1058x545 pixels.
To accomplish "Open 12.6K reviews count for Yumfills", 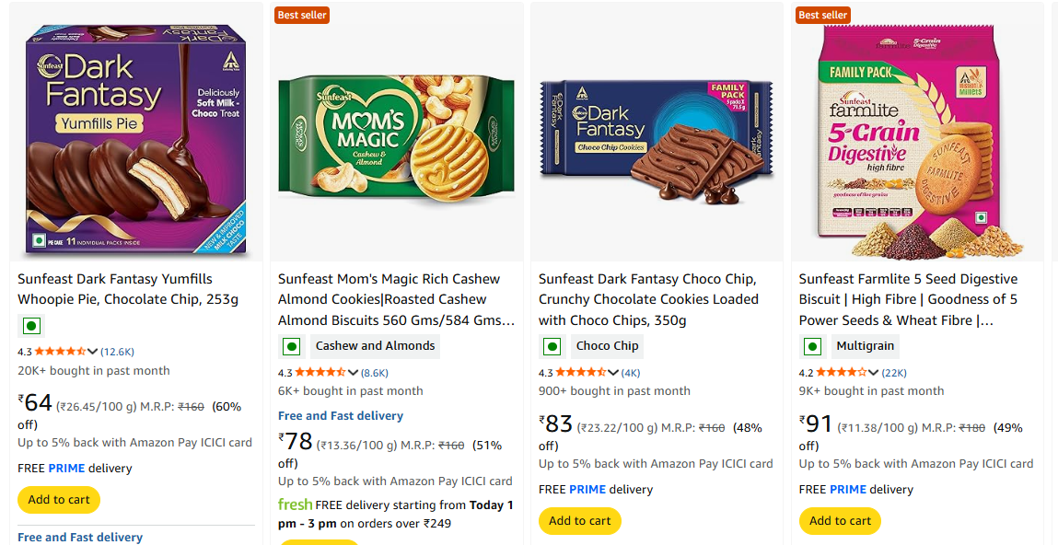I will tap(118, 351).
